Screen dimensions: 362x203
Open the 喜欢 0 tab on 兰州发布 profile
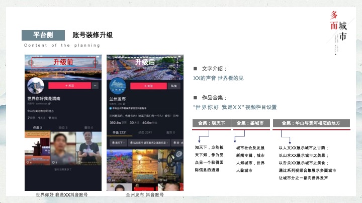(170, 132)
